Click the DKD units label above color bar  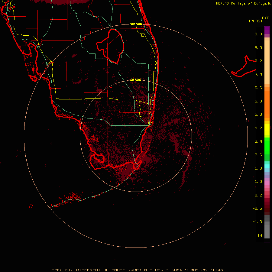tap(266, 18)
